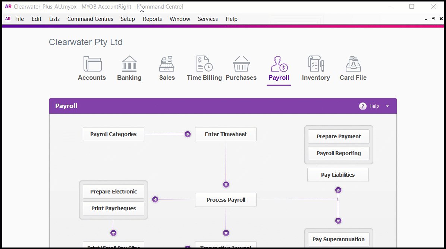Screen dimensions: 446x249
Task: Close the inner Command Centre window
Action: pos(441,19)
